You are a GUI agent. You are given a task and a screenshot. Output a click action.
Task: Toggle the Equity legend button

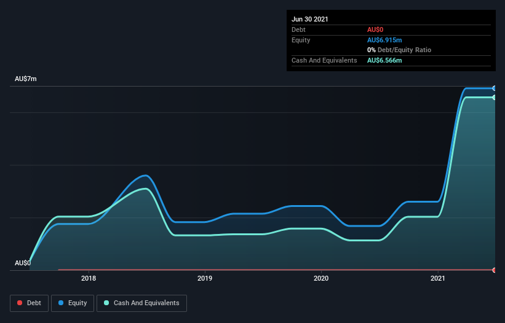coord(73,303)
